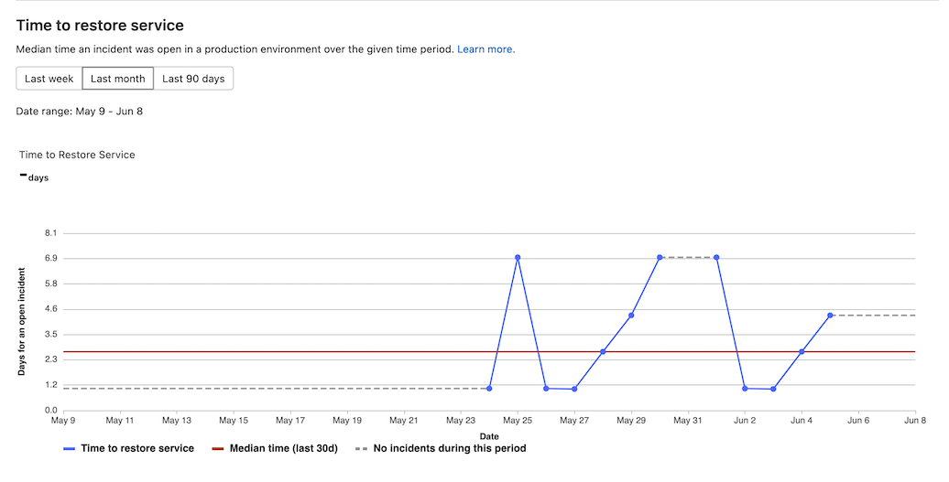The height and width of the screenshot is (482, 949).
Task: Click the gray dashed legend marker
Action: tap(361, 449)
